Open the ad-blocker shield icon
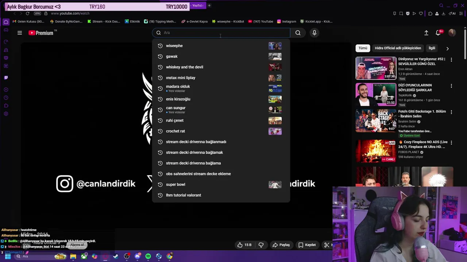This screenshot has height=262, width=467. click(408, 13)
